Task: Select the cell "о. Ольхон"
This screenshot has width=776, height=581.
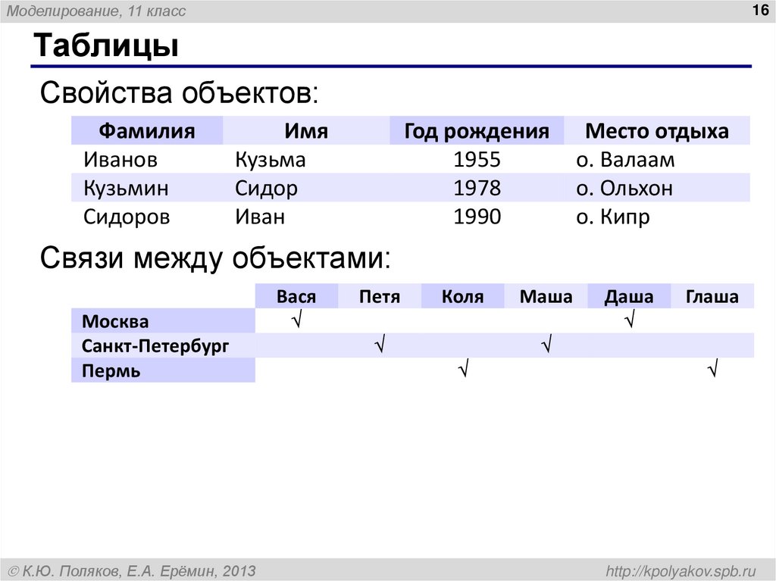Action: 624,188
